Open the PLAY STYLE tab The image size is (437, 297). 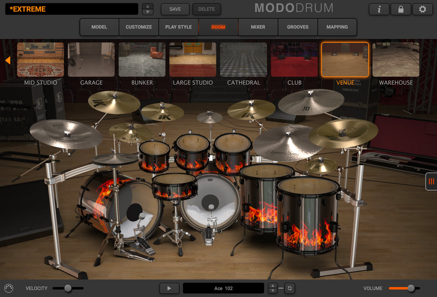(x=178, y=27)
